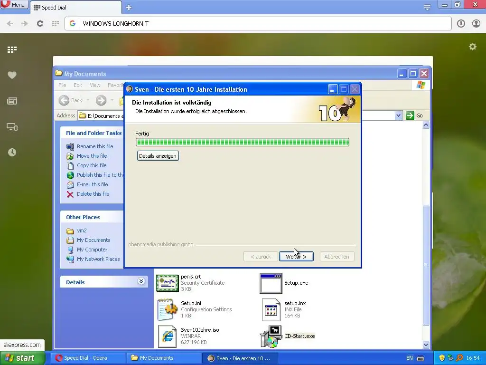The width and height of the screenshot is (486, 365).
Task: Click Rename this file
Action: point(95,146)
